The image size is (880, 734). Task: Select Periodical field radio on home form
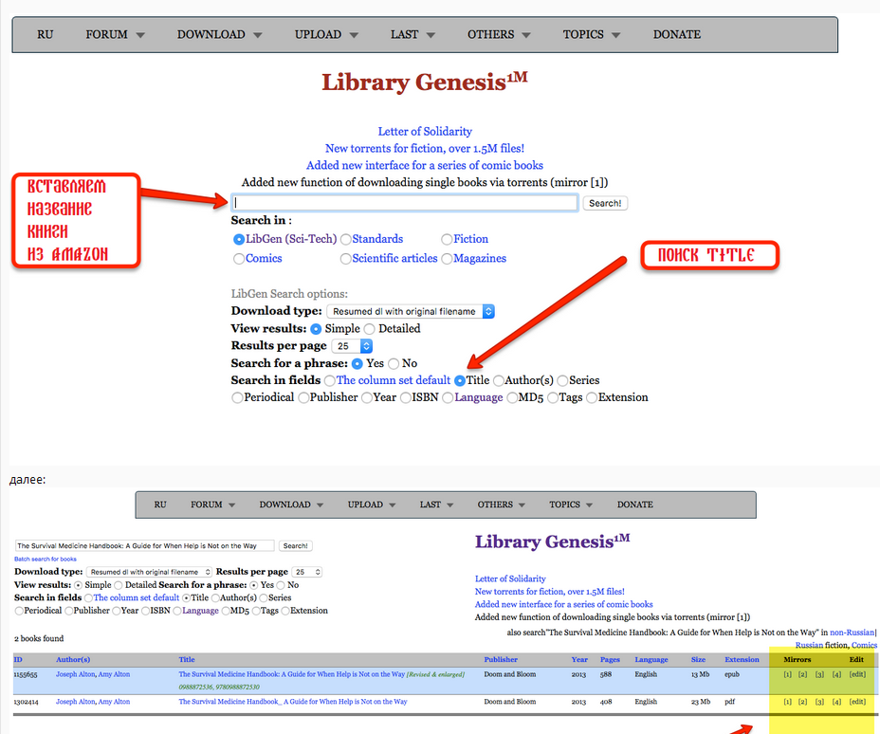tap(237, 398)
